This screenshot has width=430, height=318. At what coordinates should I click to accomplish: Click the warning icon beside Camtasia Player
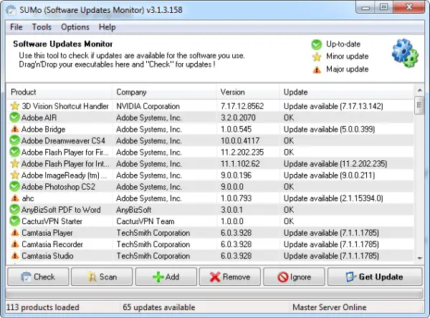click(x=15, y=233)
